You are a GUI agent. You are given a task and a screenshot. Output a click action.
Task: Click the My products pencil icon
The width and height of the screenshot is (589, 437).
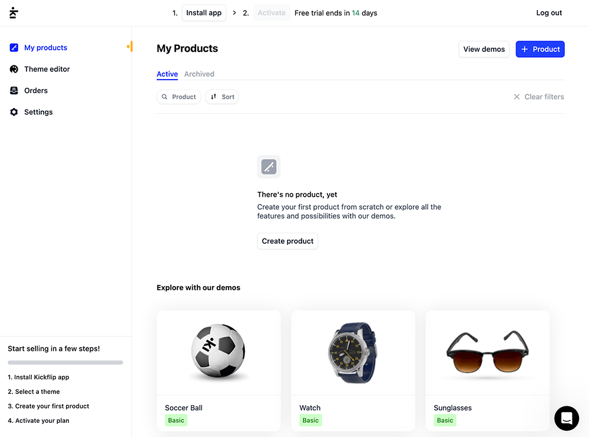coord(14,48)
